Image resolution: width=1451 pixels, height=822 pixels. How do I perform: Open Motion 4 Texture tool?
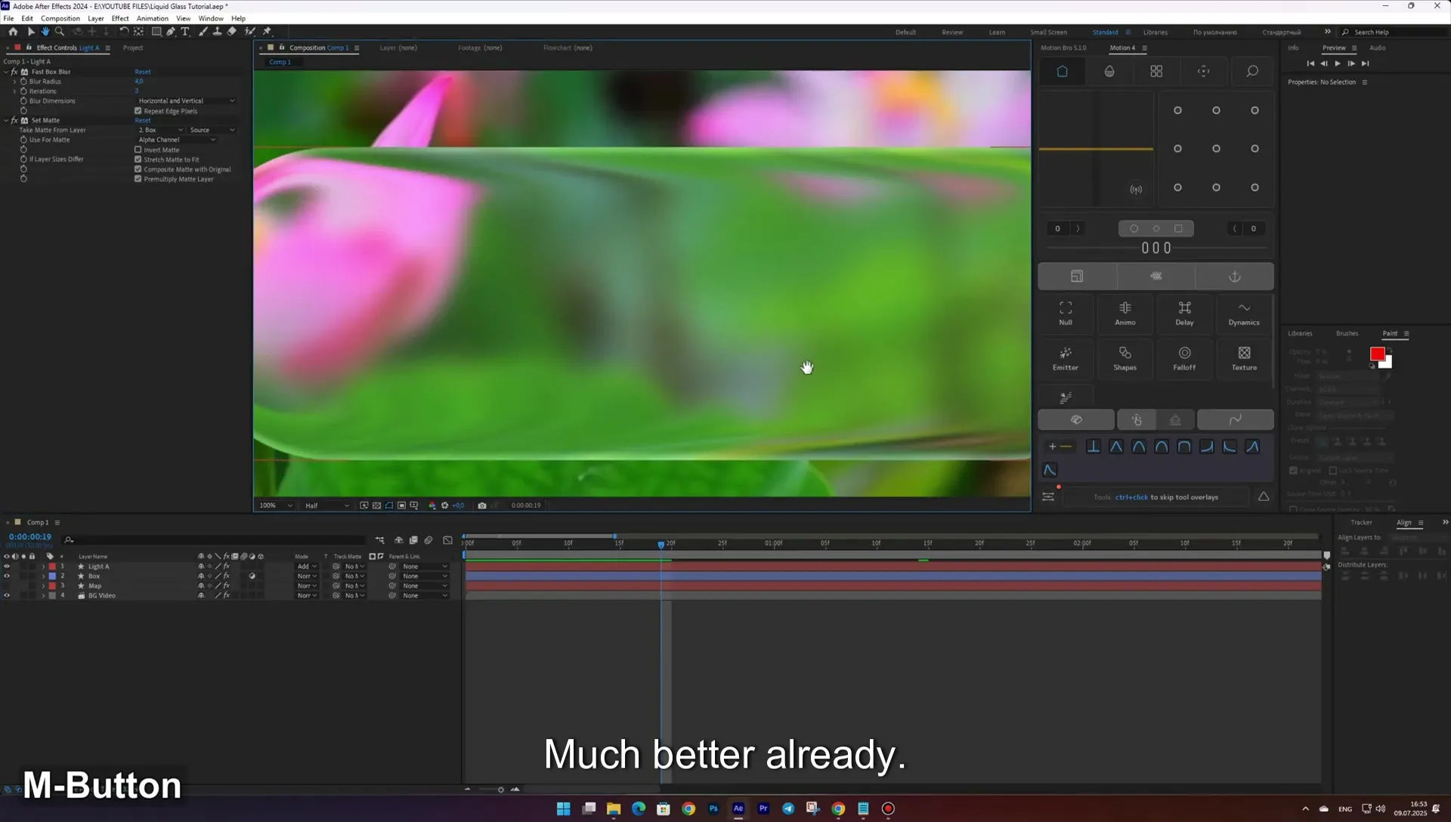pos(1244,358)
